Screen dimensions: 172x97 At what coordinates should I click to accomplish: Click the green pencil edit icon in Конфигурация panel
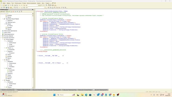(9, 11)
